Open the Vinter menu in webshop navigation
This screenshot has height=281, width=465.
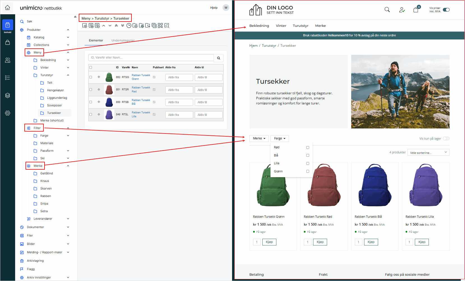tap(281, 26)
